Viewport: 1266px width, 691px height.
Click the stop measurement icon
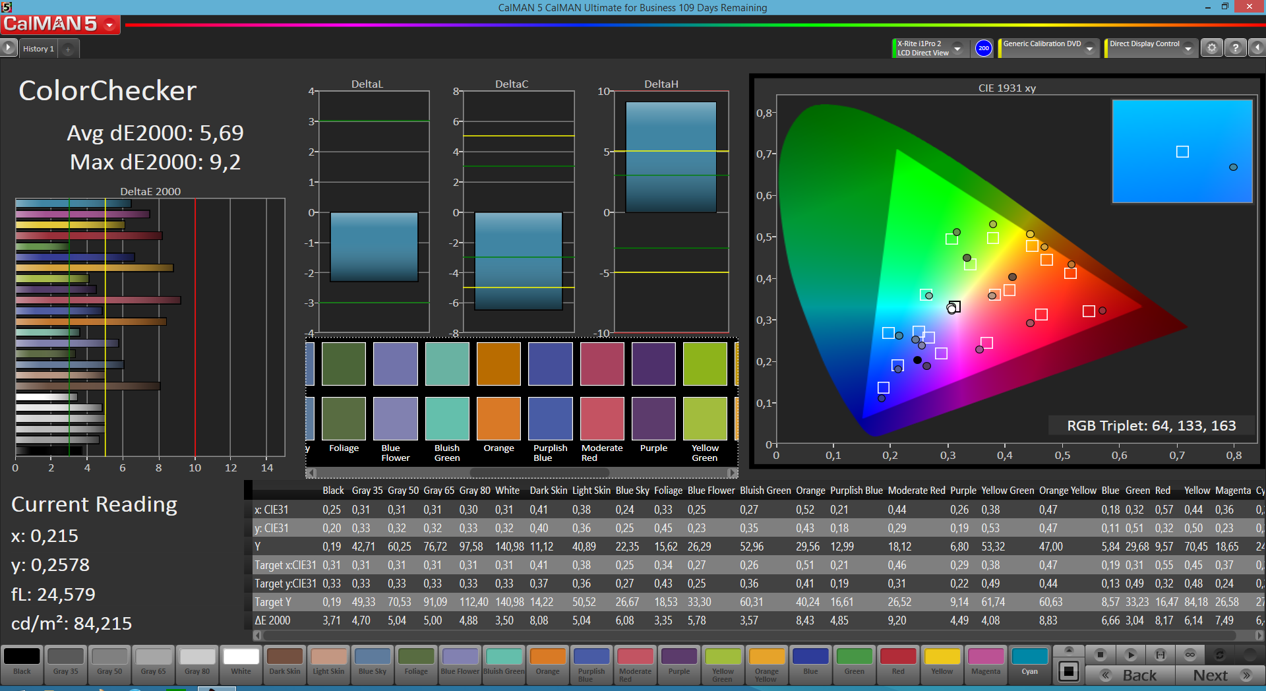pos(1100,655)
